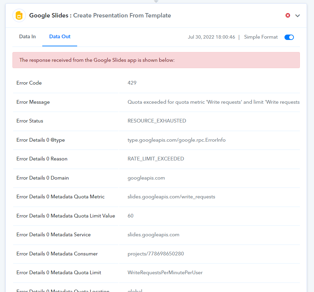The height and width of the screenshot is (292, 314).
Task: Select the Data Out tab
Action: tap(60, 37)
